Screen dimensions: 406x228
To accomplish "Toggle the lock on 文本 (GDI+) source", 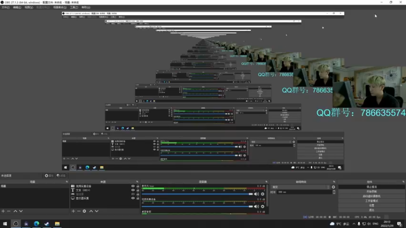I will (x=138, y=190).
